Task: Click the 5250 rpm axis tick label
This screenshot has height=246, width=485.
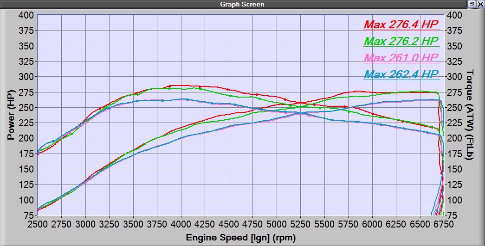Action: pos(300,224)
